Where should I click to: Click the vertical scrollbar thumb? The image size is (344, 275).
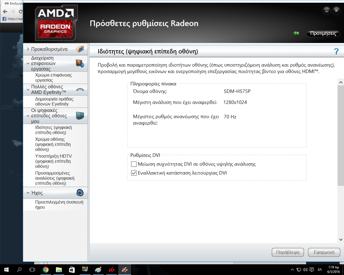click(x=341, y=135)
